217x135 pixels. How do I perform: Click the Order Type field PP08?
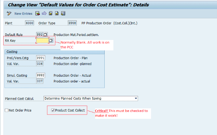pyautogui.click(x=72, y=23)
